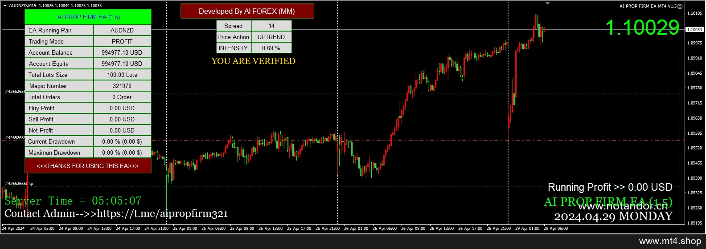Click the 24 Apr 2024 time axis label
Viewport: 706px width, 249px height.
13,229
